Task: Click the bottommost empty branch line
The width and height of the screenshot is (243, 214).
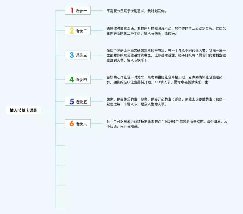Action: 60,208
